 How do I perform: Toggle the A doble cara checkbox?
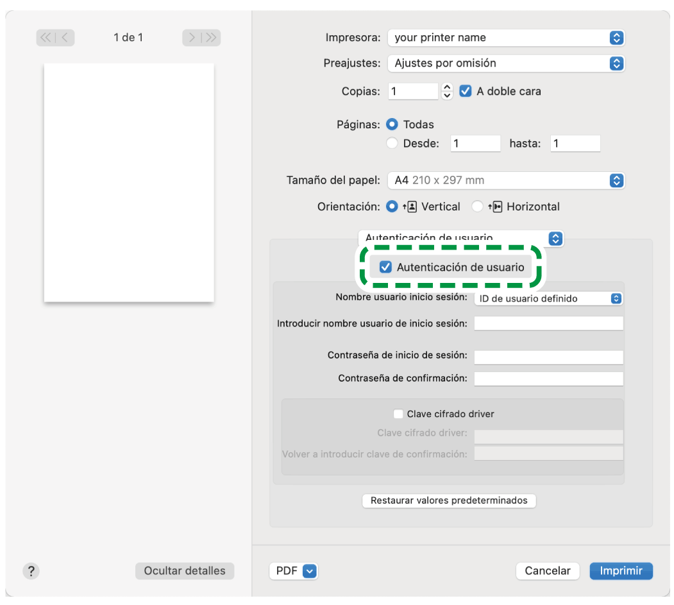[466, 92]
